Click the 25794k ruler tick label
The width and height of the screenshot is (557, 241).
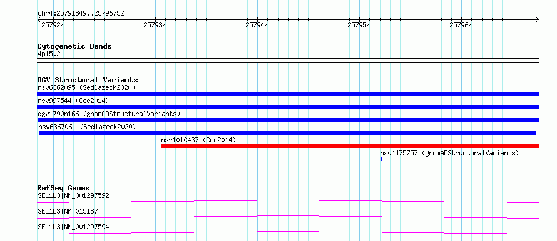(x=257, y=25)
